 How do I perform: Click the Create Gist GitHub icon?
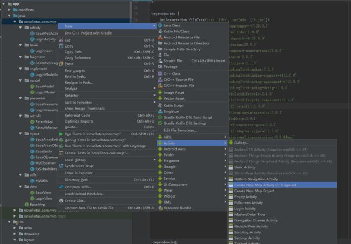pos(61,201)
